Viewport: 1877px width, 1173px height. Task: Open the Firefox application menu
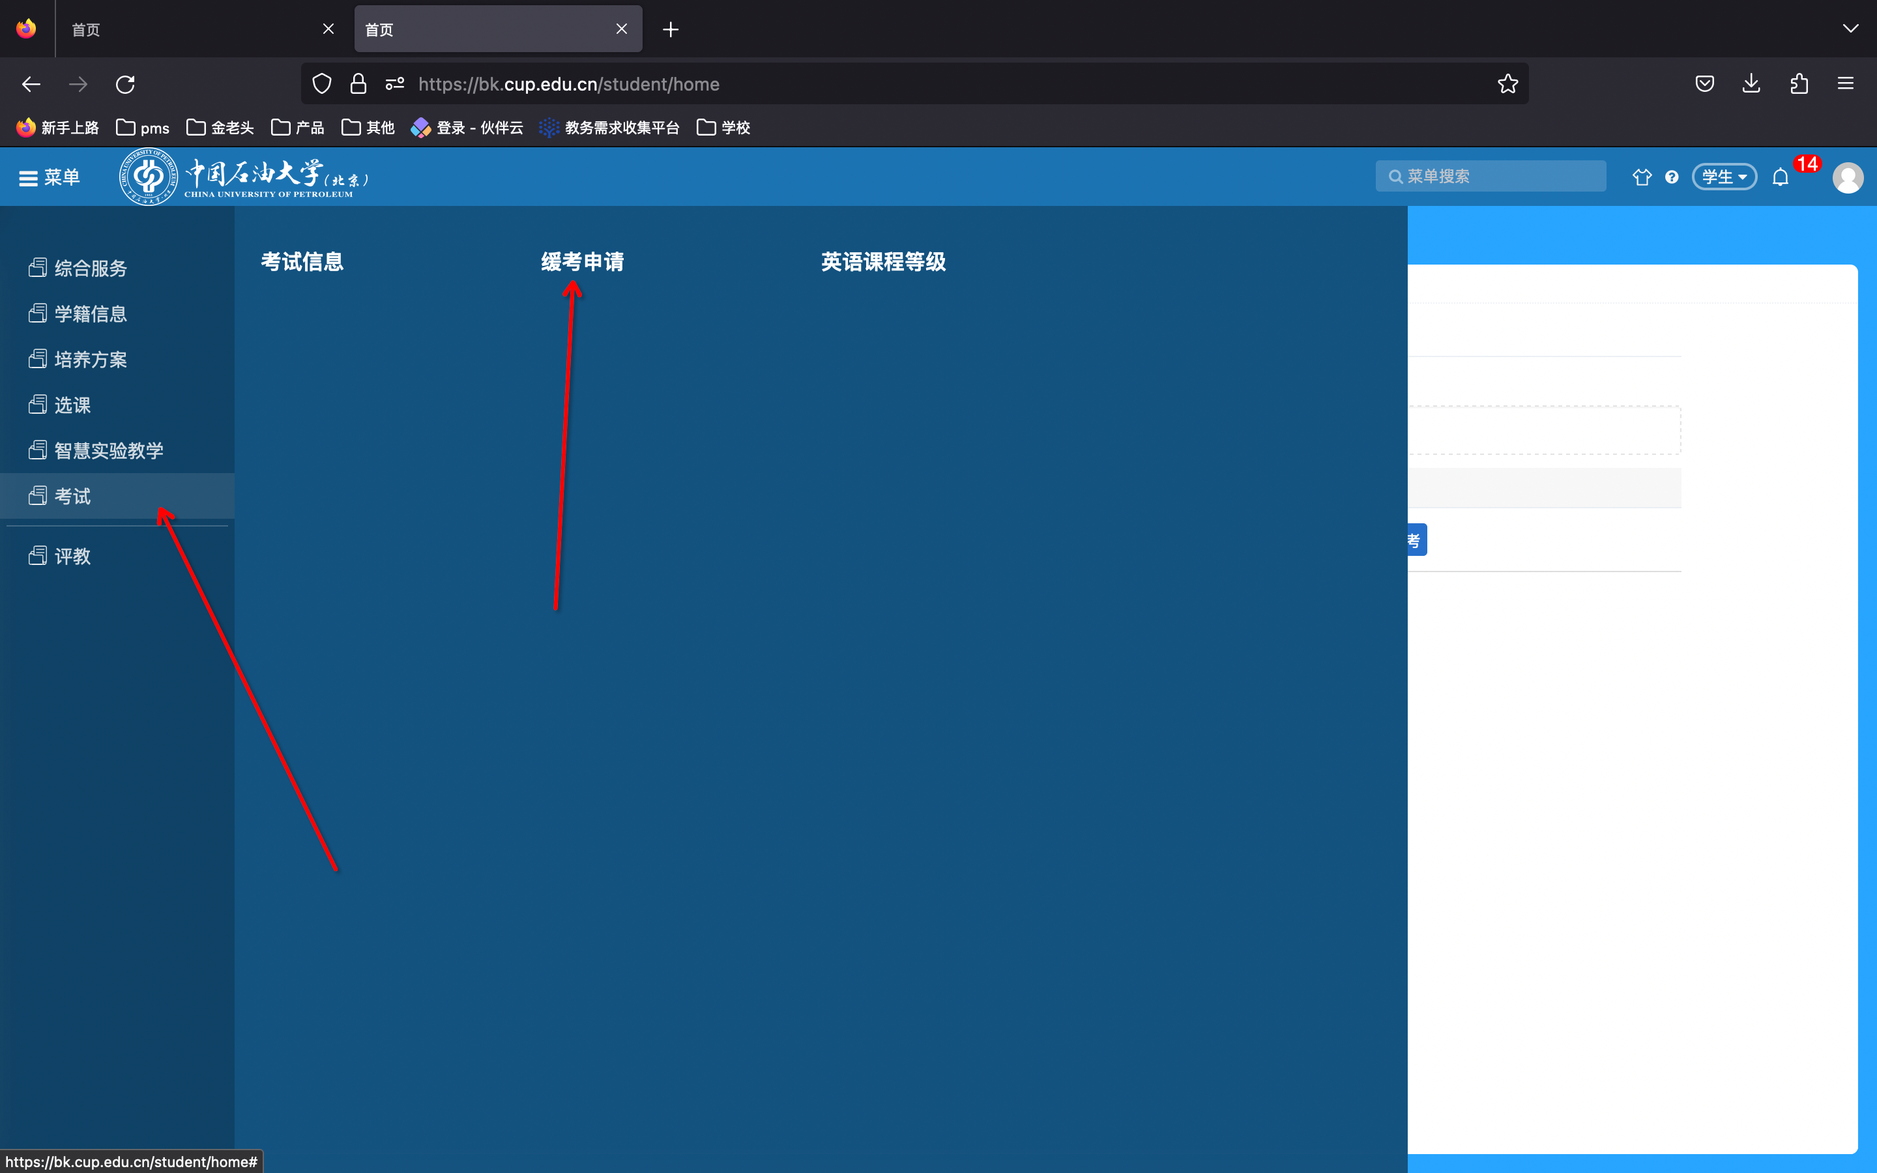(1845, 84)
